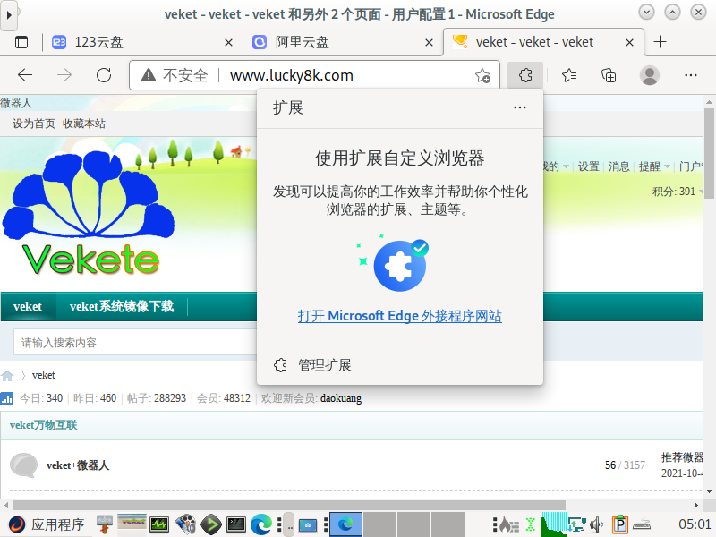Viewport: 716px width, 537px height.
Task: Click the vertical page scrollbar
Action: (709, 155)
